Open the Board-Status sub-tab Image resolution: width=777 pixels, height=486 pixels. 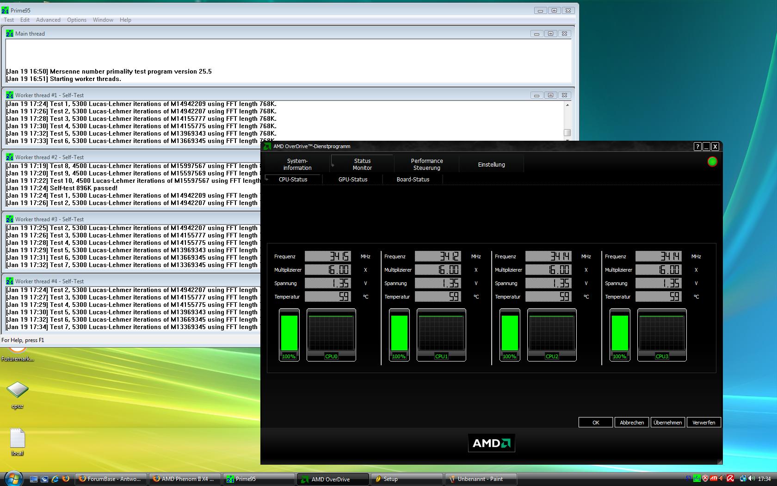413,179
